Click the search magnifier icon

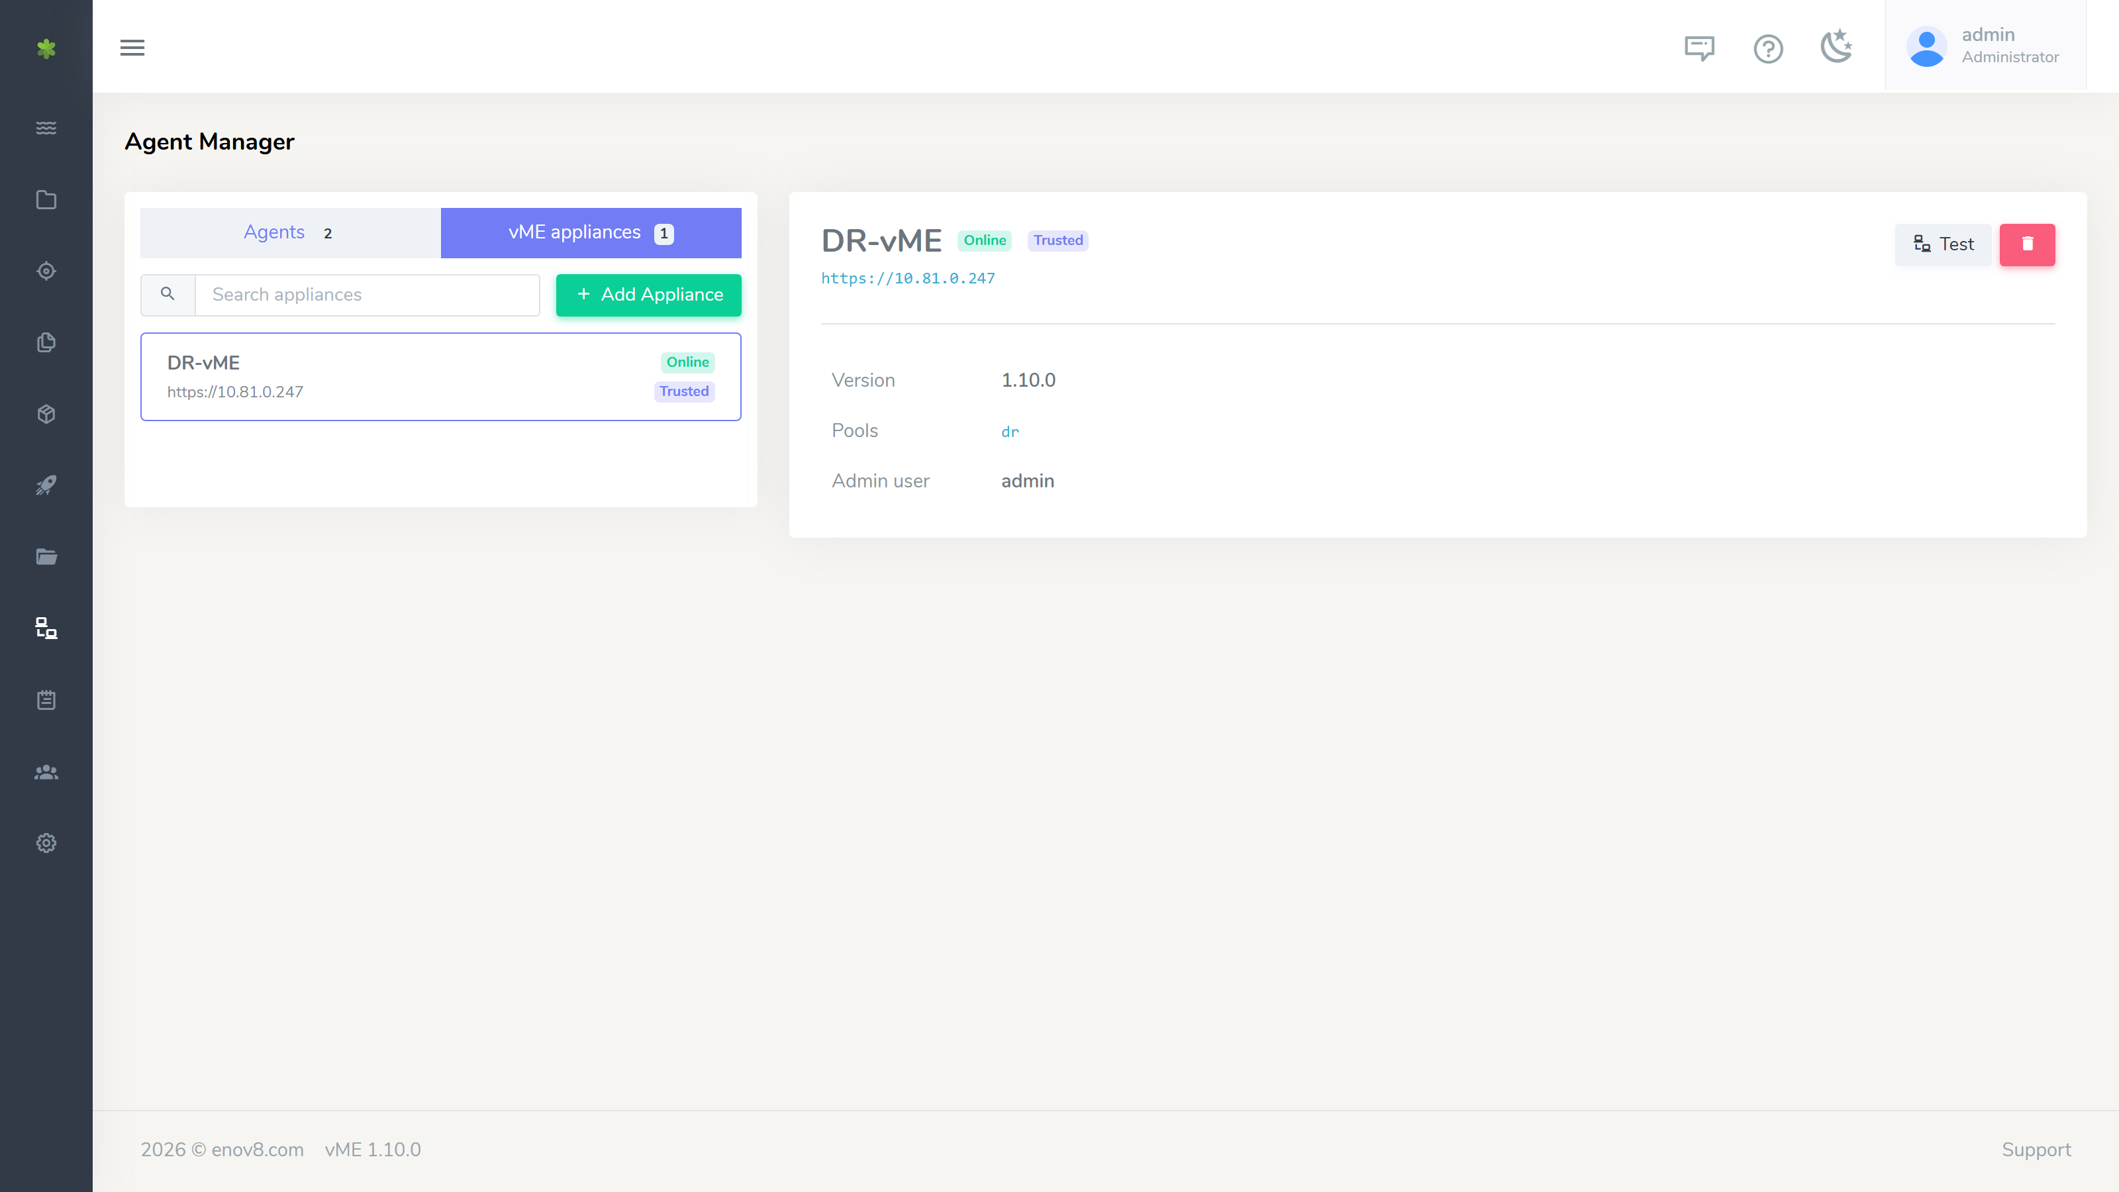168,295
